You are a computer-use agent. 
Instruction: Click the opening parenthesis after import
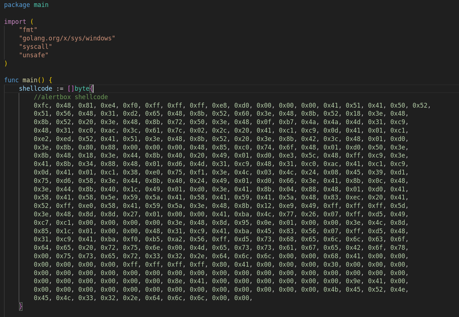pyautogui.click(x=32, y=22)
